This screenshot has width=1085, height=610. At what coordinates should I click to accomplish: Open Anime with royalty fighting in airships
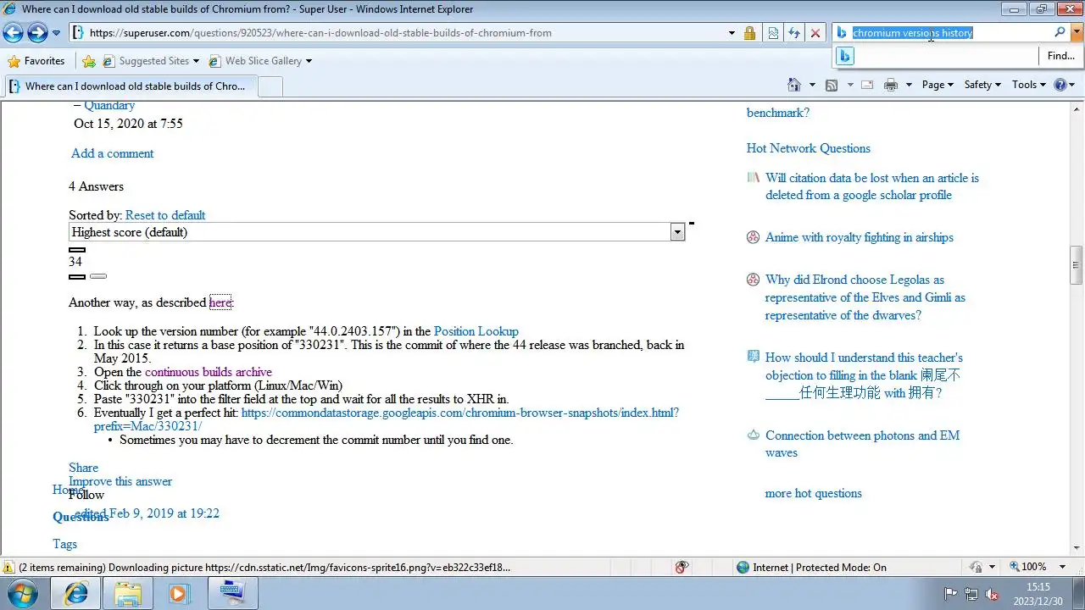[x=860, y=237]
